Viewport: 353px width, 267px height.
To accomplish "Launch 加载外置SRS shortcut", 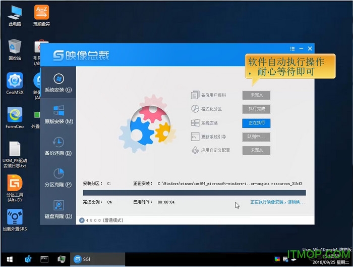I will (15, 220).
